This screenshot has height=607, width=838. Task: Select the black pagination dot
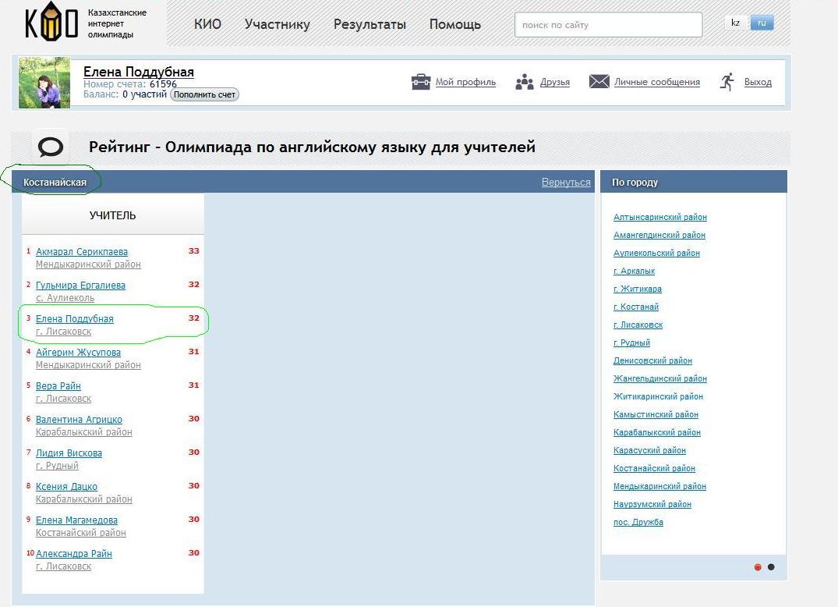pos(771,567)
